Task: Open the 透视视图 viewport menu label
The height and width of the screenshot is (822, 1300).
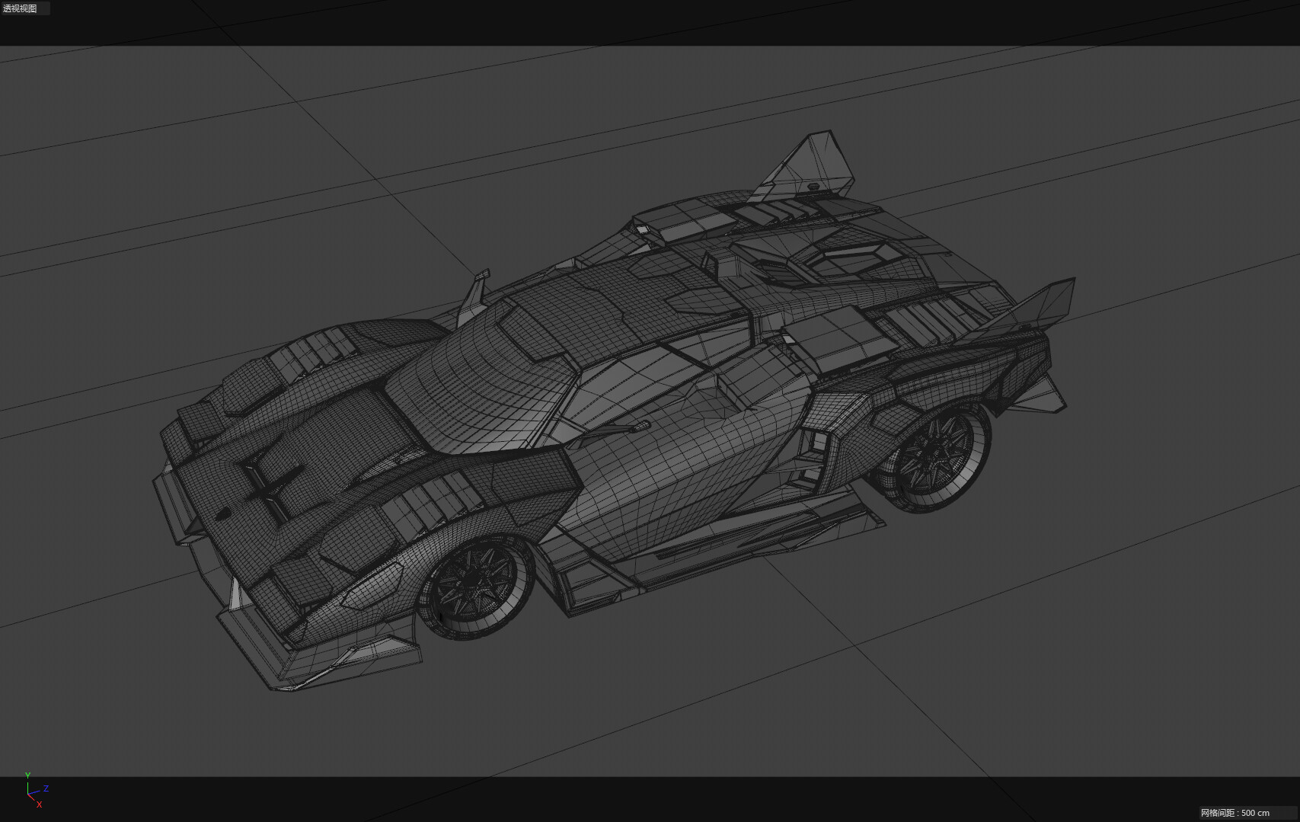Action: 19,8
